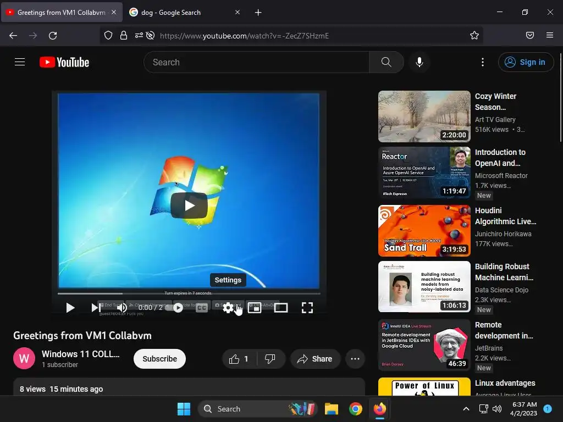Open Windows 11 COLL... channel avatar
The width and height of the screenshot is (563, 422).
(24, 358)
